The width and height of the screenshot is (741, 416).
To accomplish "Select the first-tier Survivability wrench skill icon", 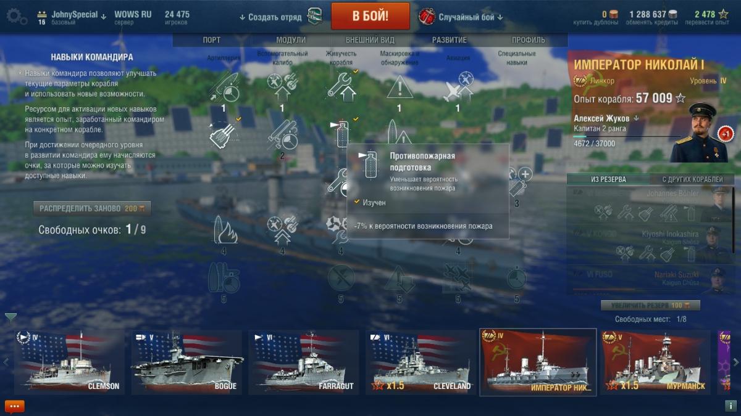I will (x=341, y=86).
